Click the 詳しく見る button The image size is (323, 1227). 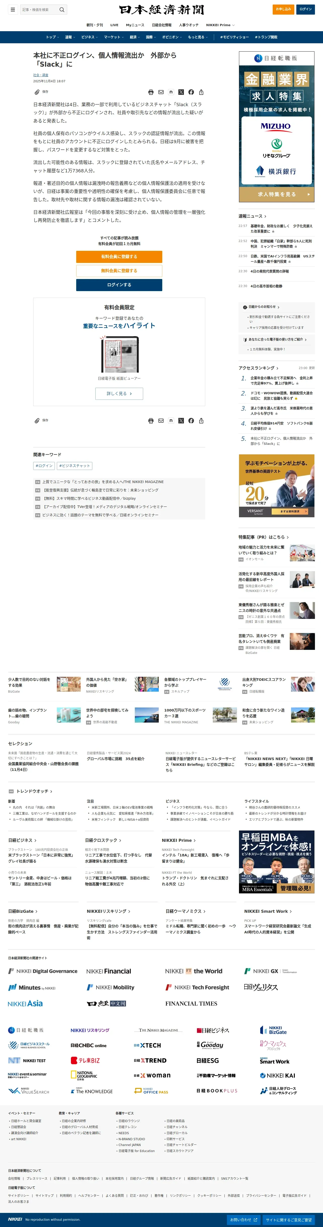(119, 393)
